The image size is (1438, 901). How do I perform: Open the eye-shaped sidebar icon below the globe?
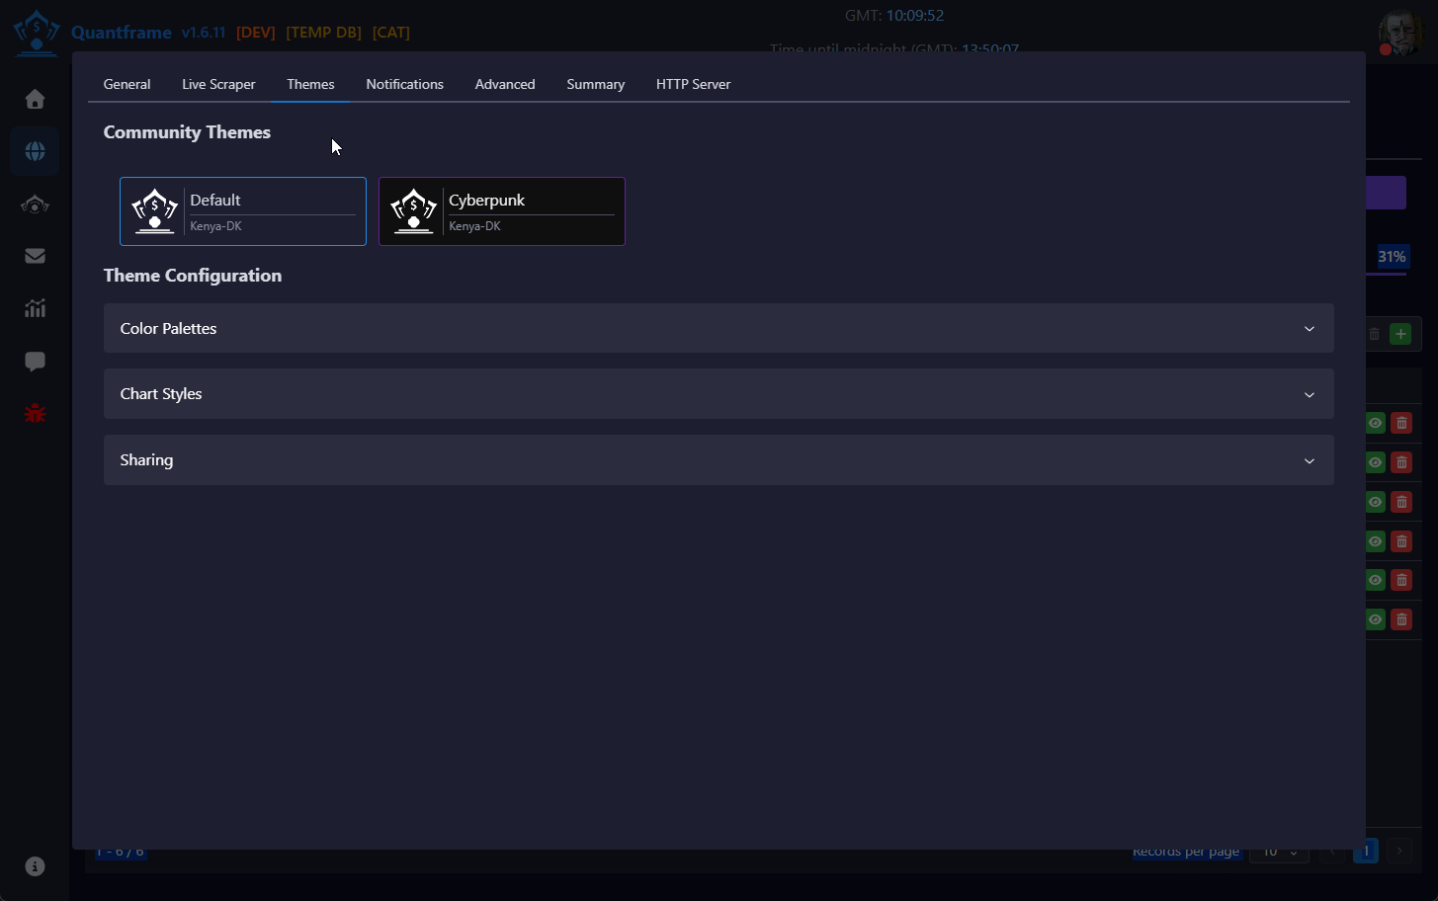point(35,205)
